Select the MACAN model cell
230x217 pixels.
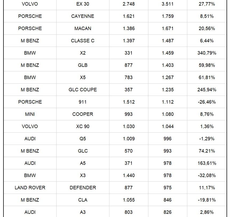[x=83, y=28]
